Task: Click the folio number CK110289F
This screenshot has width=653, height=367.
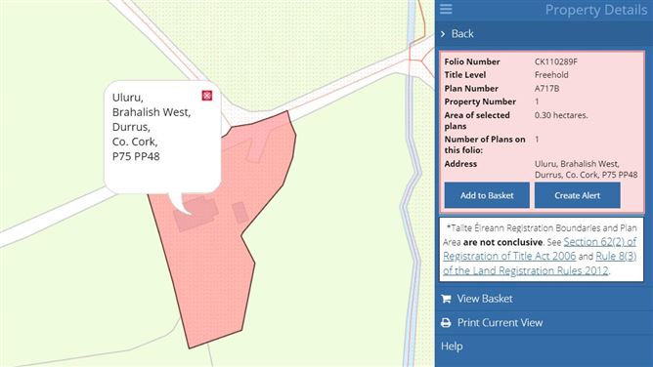Action: (x=556, y=61)
